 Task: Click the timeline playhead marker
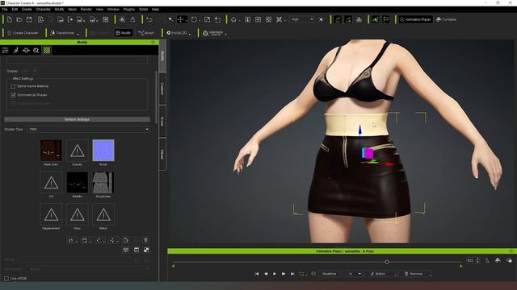coord(387,262)
